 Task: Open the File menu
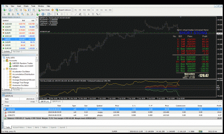point(7,6)
